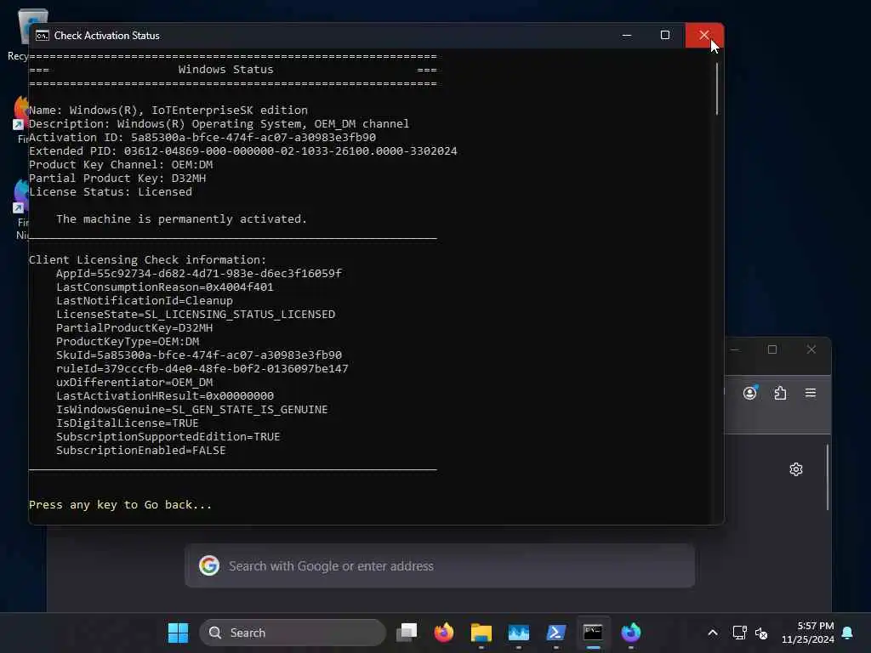Launch Firefox from the taskbar
This screenshot has width=871, height=653.
tap(444, 633)
